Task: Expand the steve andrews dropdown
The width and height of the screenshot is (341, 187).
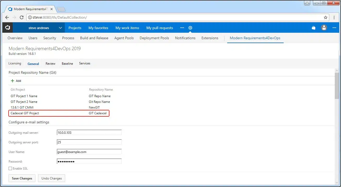Action: (x=60, y=28)
